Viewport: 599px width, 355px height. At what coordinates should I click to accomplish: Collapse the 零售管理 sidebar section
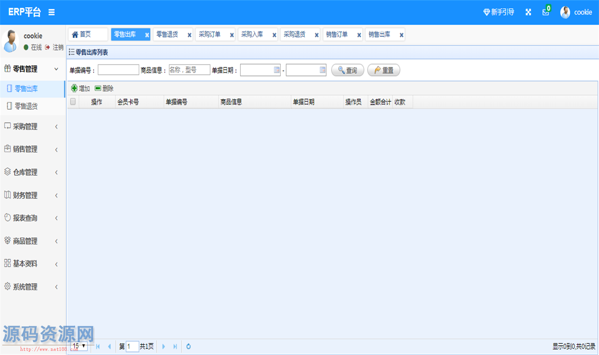(32, 69)
